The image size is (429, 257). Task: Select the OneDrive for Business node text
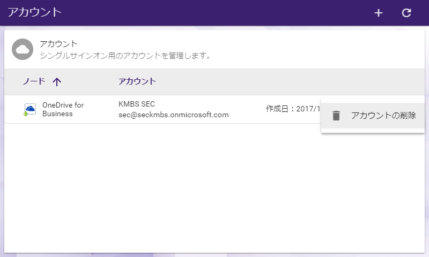pos(63,109)
